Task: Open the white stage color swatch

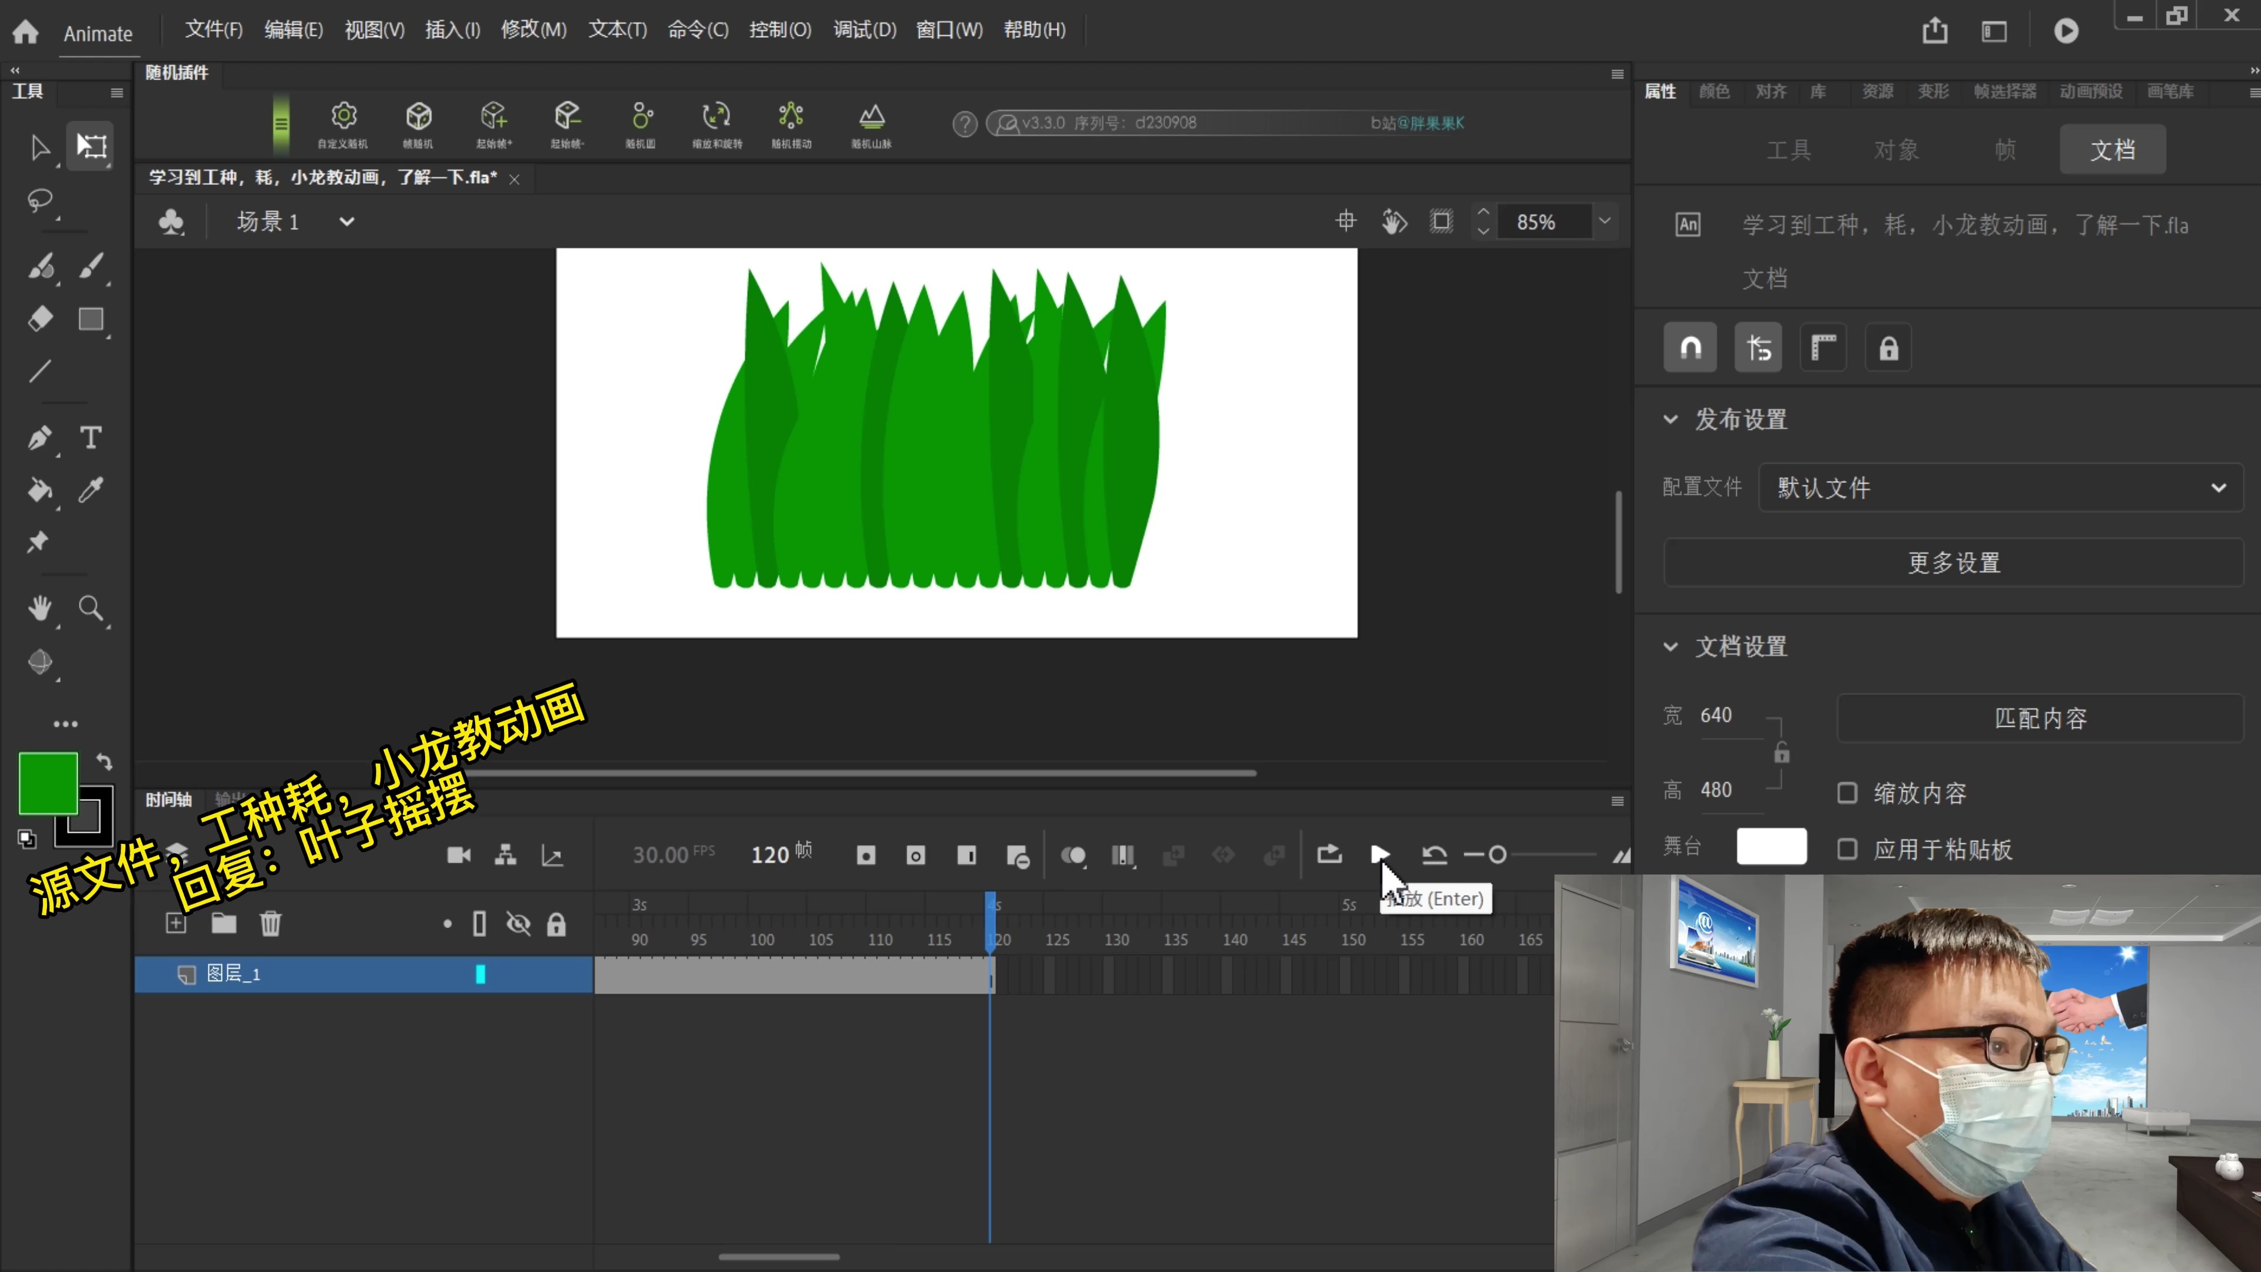Action: point(1771,847)
